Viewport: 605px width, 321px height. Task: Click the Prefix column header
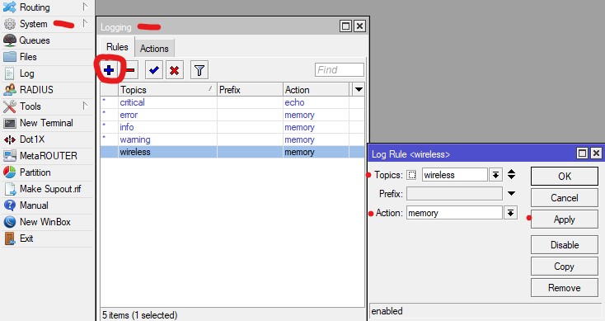click(x=250, y=90)
